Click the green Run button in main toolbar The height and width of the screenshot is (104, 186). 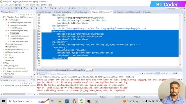pyautogui.click(x=32, y=8)
